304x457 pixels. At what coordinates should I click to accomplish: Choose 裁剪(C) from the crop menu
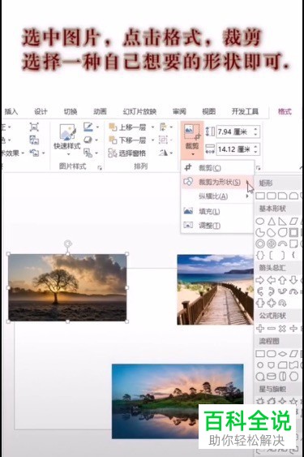217,168
